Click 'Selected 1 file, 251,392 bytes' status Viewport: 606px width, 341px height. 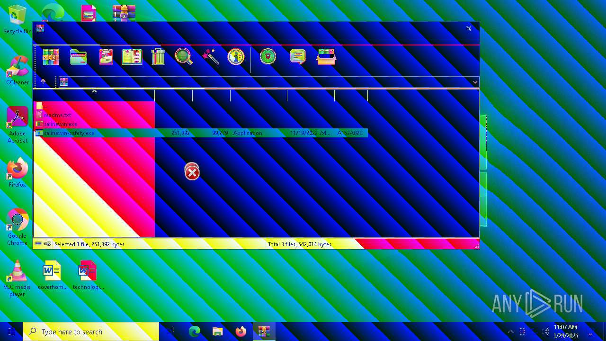pos(89,244)
